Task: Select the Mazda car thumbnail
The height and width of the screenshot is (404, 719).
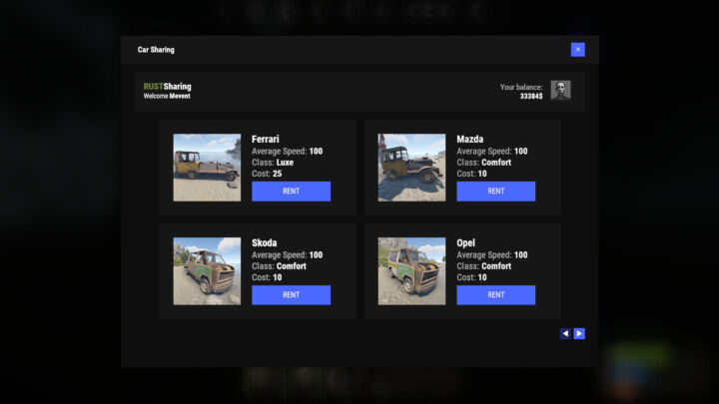Action: [411, 168]
